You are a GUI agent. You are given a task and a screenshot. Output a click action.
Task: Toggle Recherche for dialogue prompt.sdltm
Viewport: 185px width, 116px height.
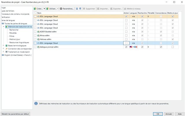tap(142, 47)
